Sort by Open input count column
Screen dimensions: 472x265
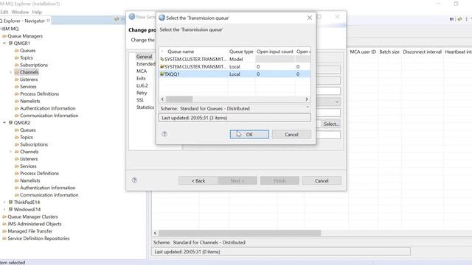click(274, 52)
